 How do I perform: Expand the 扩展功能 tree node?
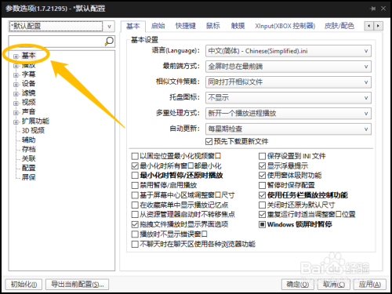(16, 122)
